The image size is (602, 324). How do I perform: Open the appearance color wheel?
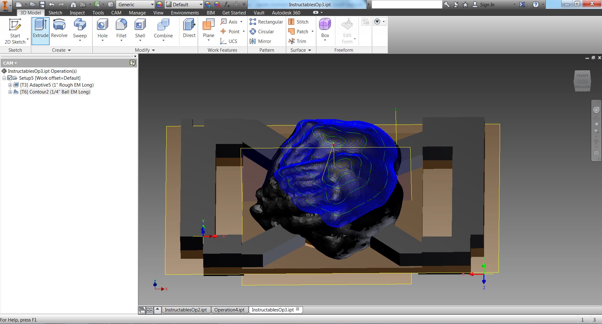click(159, 4)
